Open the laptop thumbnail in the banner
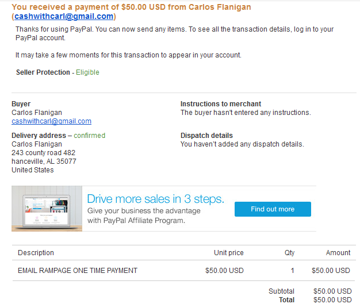Image resolution: width=360 pixels, height=304 pixels. 47,209
